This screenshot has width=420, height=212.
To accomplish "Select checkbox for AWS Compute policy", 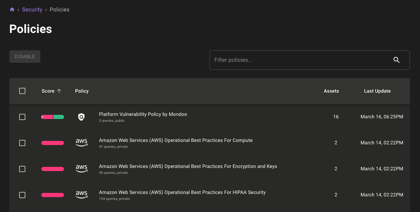I will click(x=22, y=143).
